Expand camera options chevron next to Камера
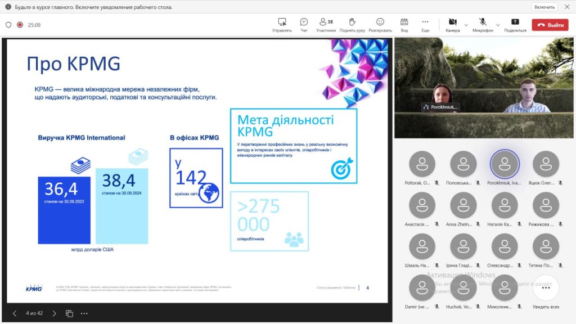Image resolution: width=576 pixels, height=324 pixels. click(x=466, y=25)
